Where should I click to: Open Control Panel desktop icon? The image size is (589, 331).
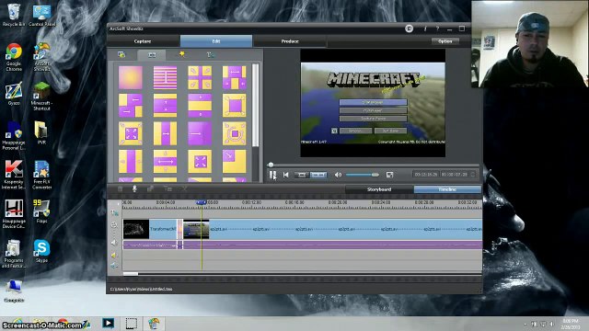41,15
